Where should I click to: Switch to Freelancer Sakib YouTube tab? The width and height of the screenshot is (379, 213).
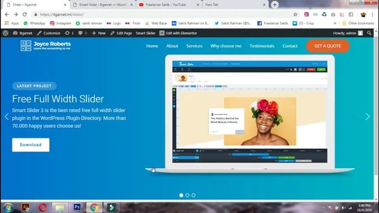(x=168, y=5)
